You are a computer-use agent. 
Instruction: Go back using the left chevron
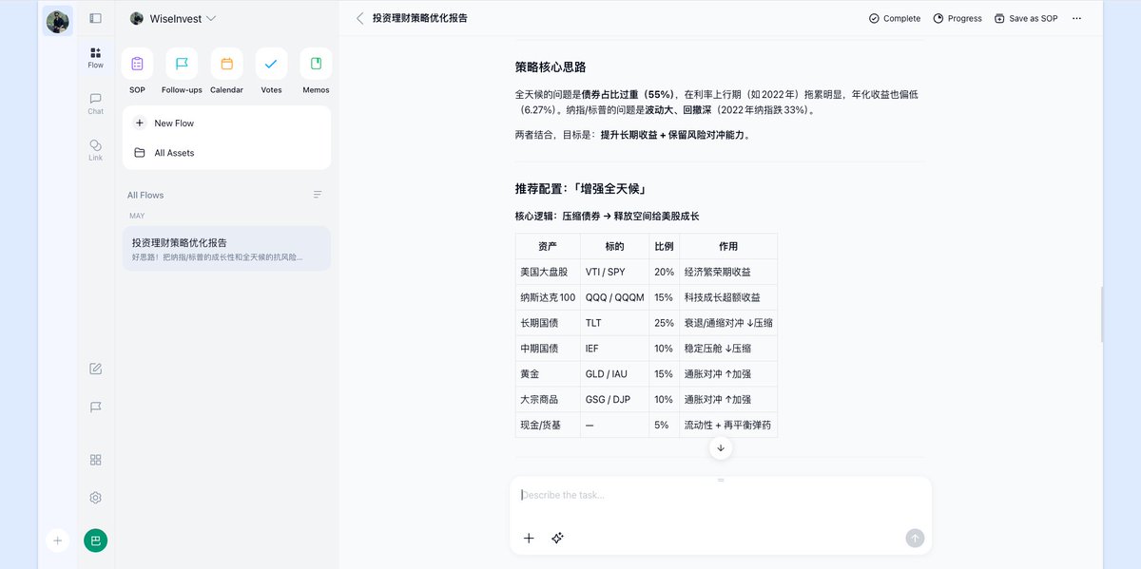click(x=359, y=18)
